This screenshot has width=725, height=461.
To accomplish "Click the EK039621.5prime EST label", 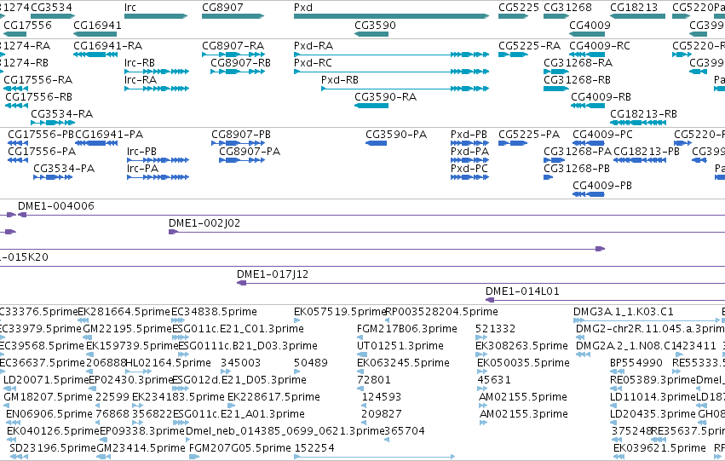I will [x=659, y=448].
